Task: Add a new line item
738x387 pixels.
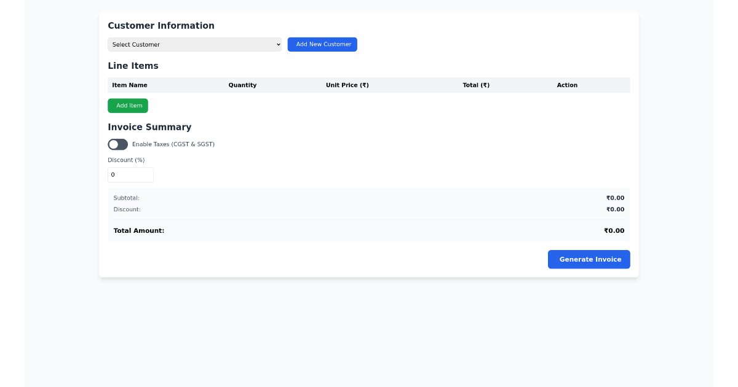Action: click(x=127, y=105)
